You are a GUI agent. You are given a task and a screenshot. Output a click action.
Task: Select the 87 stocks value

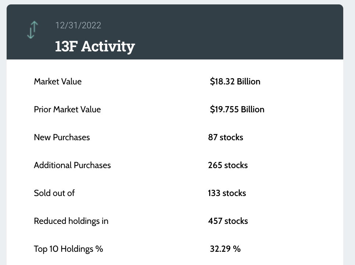tap(226, 137)
